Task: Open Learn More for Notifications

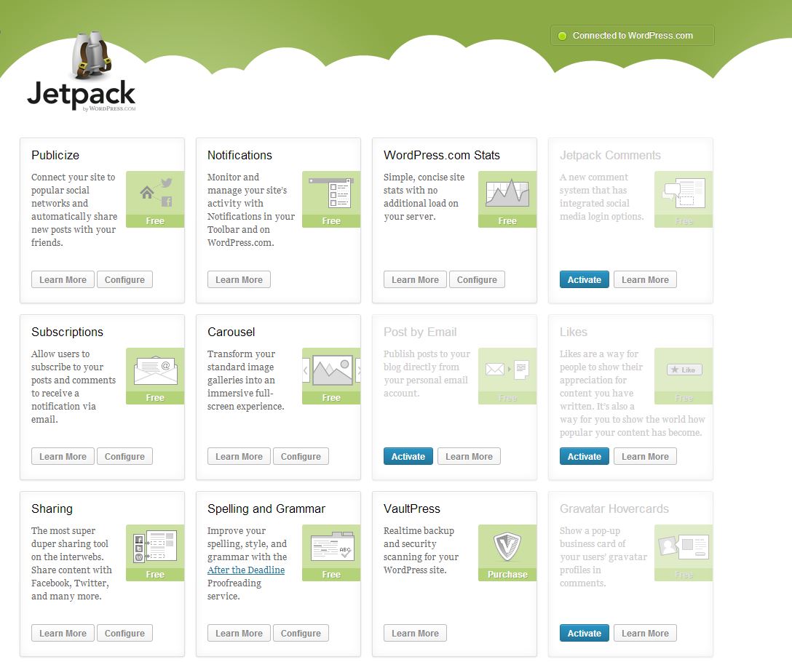Action: (239, 280)
